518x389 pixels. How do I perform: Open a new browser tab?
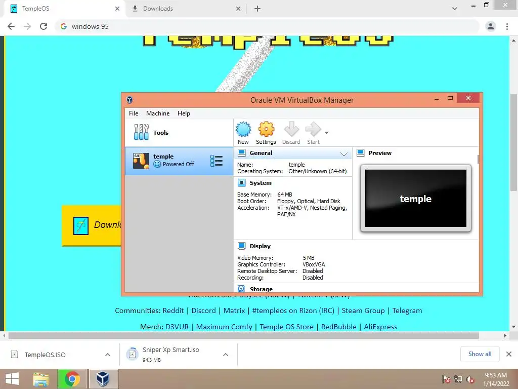coord(257,9)
